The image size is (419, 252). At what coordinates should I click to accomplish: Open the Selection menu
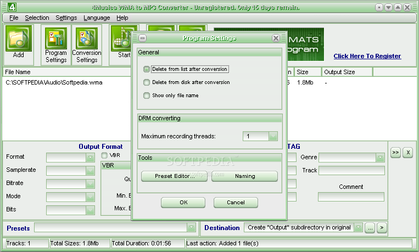[37, 18]
